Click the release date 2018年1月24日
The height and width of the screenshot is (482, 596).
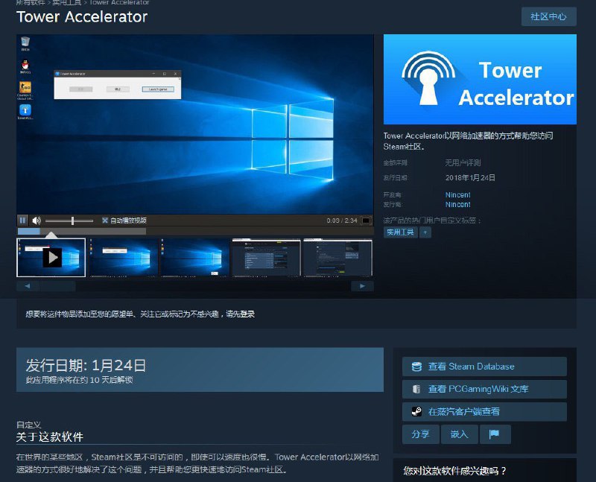pos(470,178)
